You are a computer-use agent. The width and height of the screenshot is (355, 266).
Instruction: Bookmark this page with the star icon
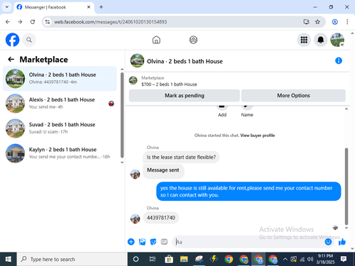pyautogui.click(x=317, y=22)
